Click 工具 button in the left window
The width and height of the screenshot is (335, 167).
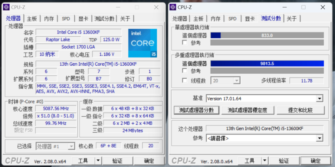pyautogui.click(x=83, y=161)
